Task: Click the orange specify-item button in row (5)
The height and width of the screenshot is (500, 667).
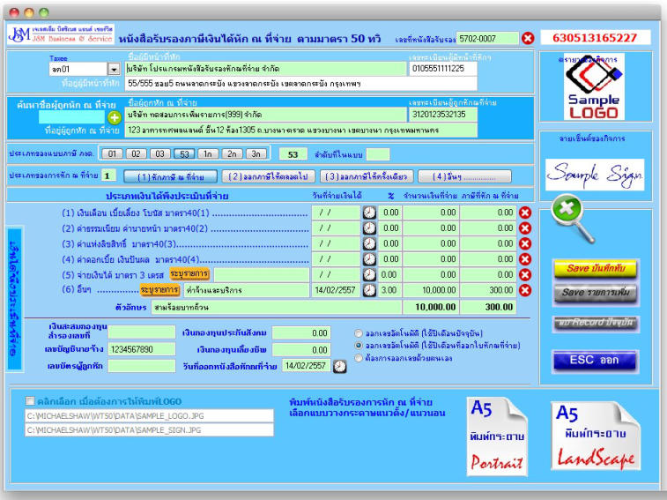Action: point(189,273)
